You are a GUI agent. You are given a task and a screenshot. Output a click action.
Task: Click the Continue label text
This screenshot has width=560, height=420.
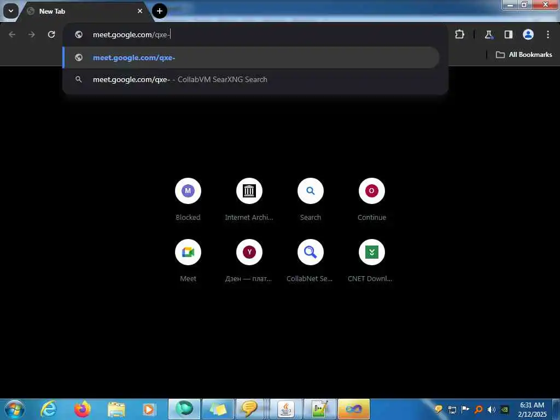[372, 217]
